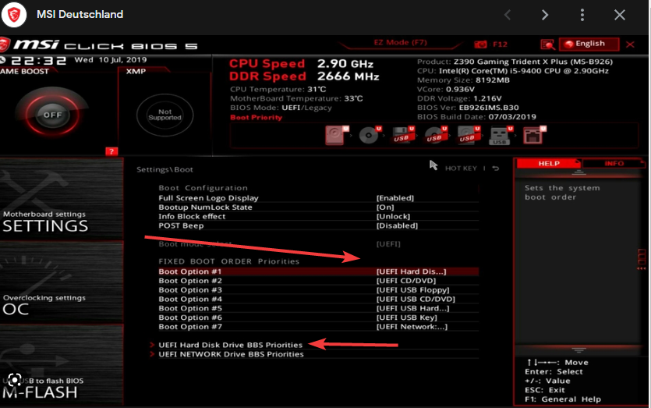
Task: Click the back arrow next to HOT KEY
Action: point(496,169)
